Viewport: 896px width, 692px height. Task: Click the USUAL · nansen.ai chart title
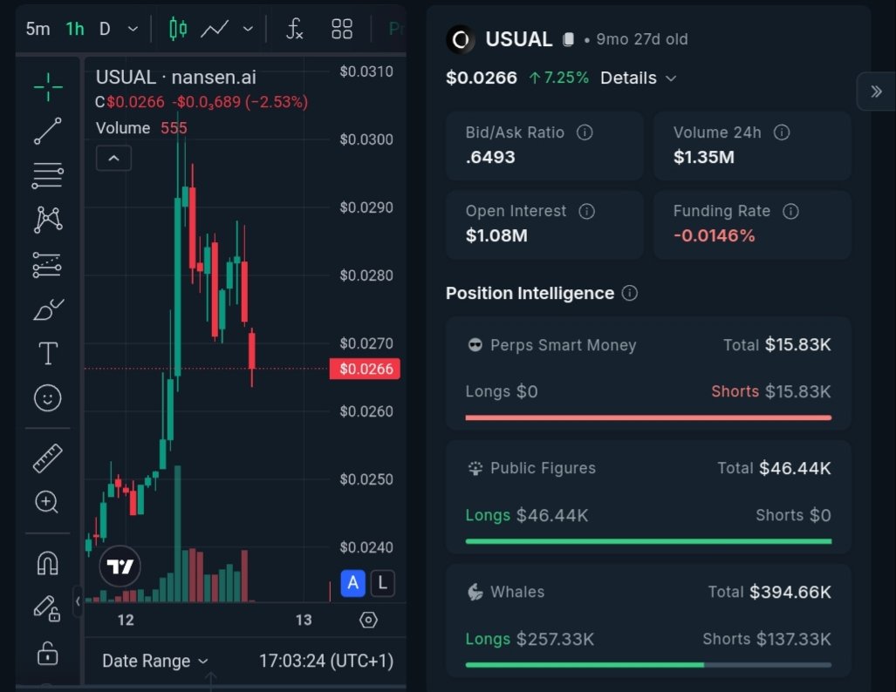[x=175, y=77]
